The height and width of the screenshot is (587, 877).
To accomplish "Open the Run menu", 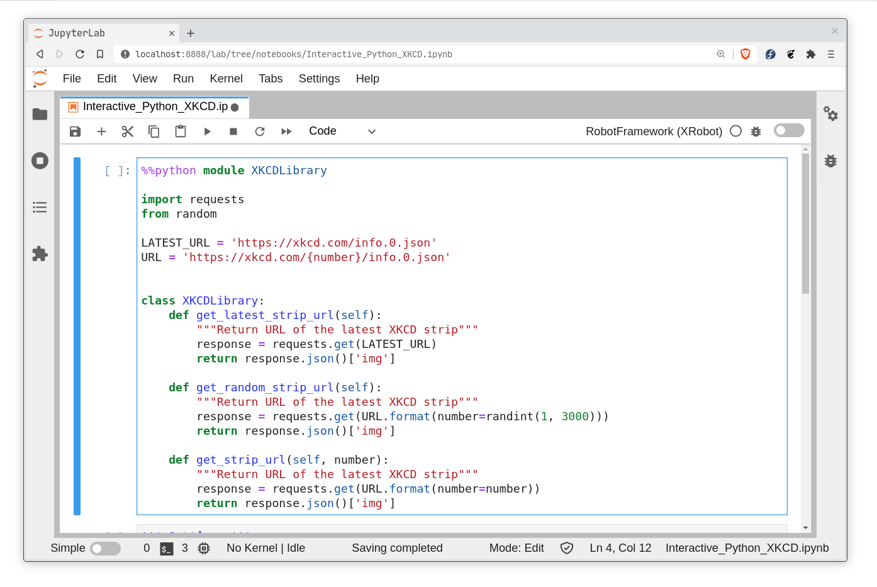I will pos(183,79).
